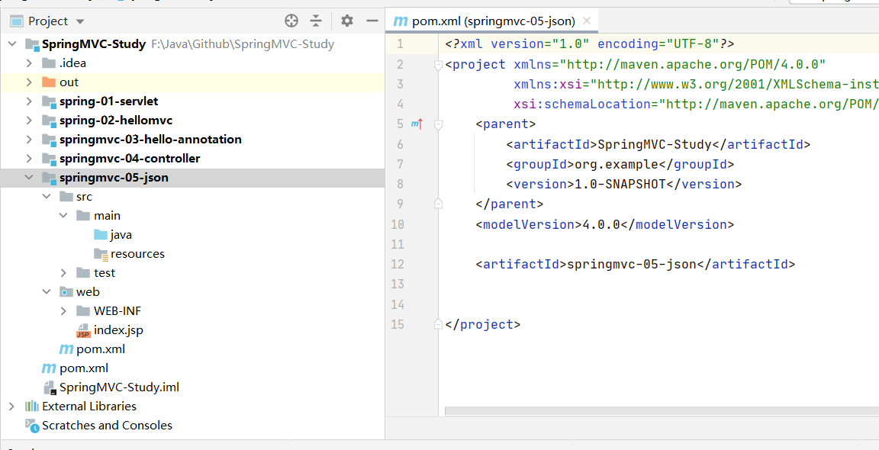Click the Select Opened File locate icon

coord(291,21)
